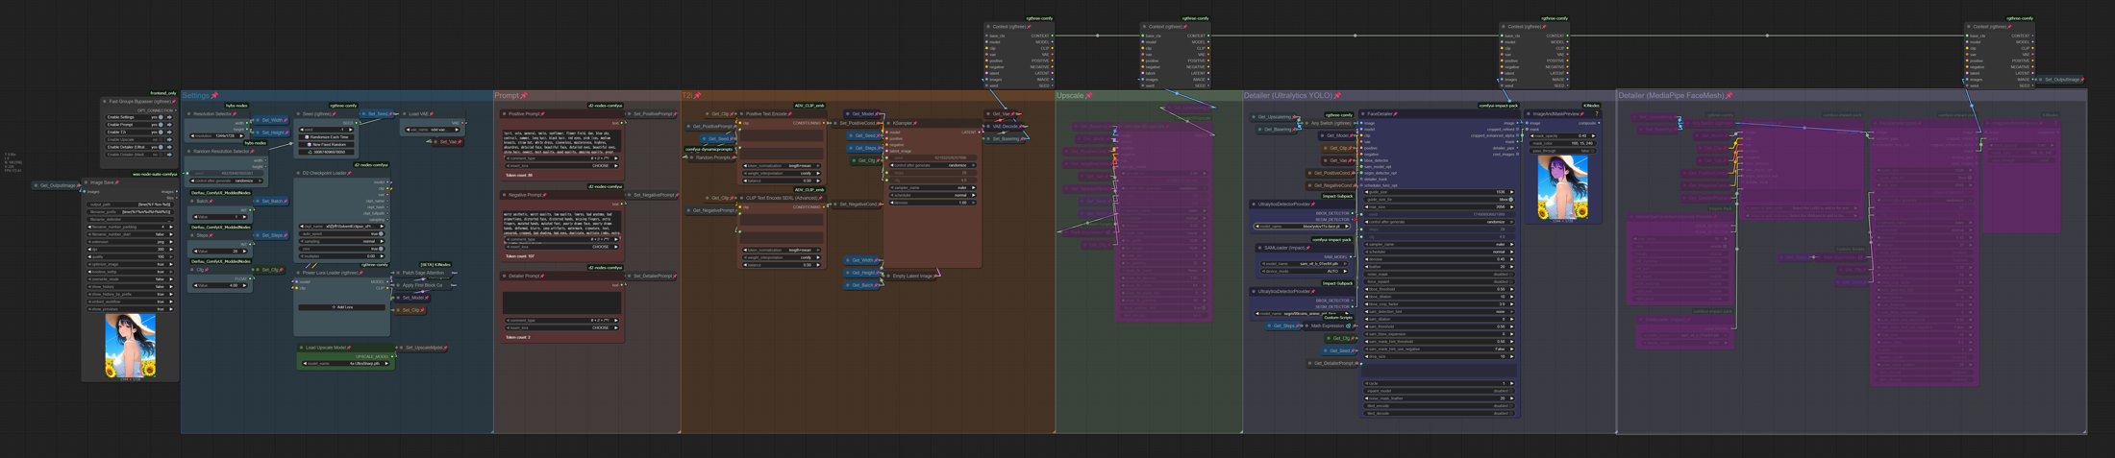
Task: Toggle Enable Settings in Fast Groups Bypasser
Action: 161,117
